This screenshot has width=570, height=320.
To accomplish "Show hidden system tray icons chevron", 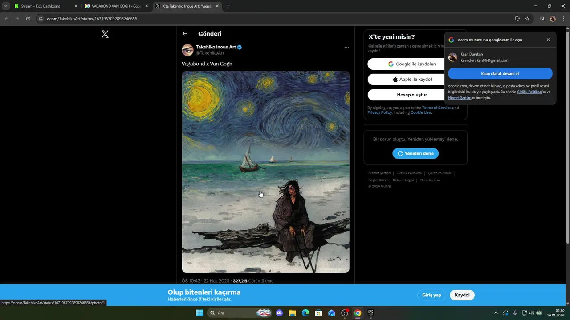I will point(496,313).
